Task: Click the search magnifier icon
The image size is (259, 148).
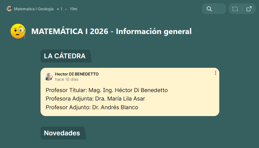Action: pyautogui.click(x=209, y=9)
